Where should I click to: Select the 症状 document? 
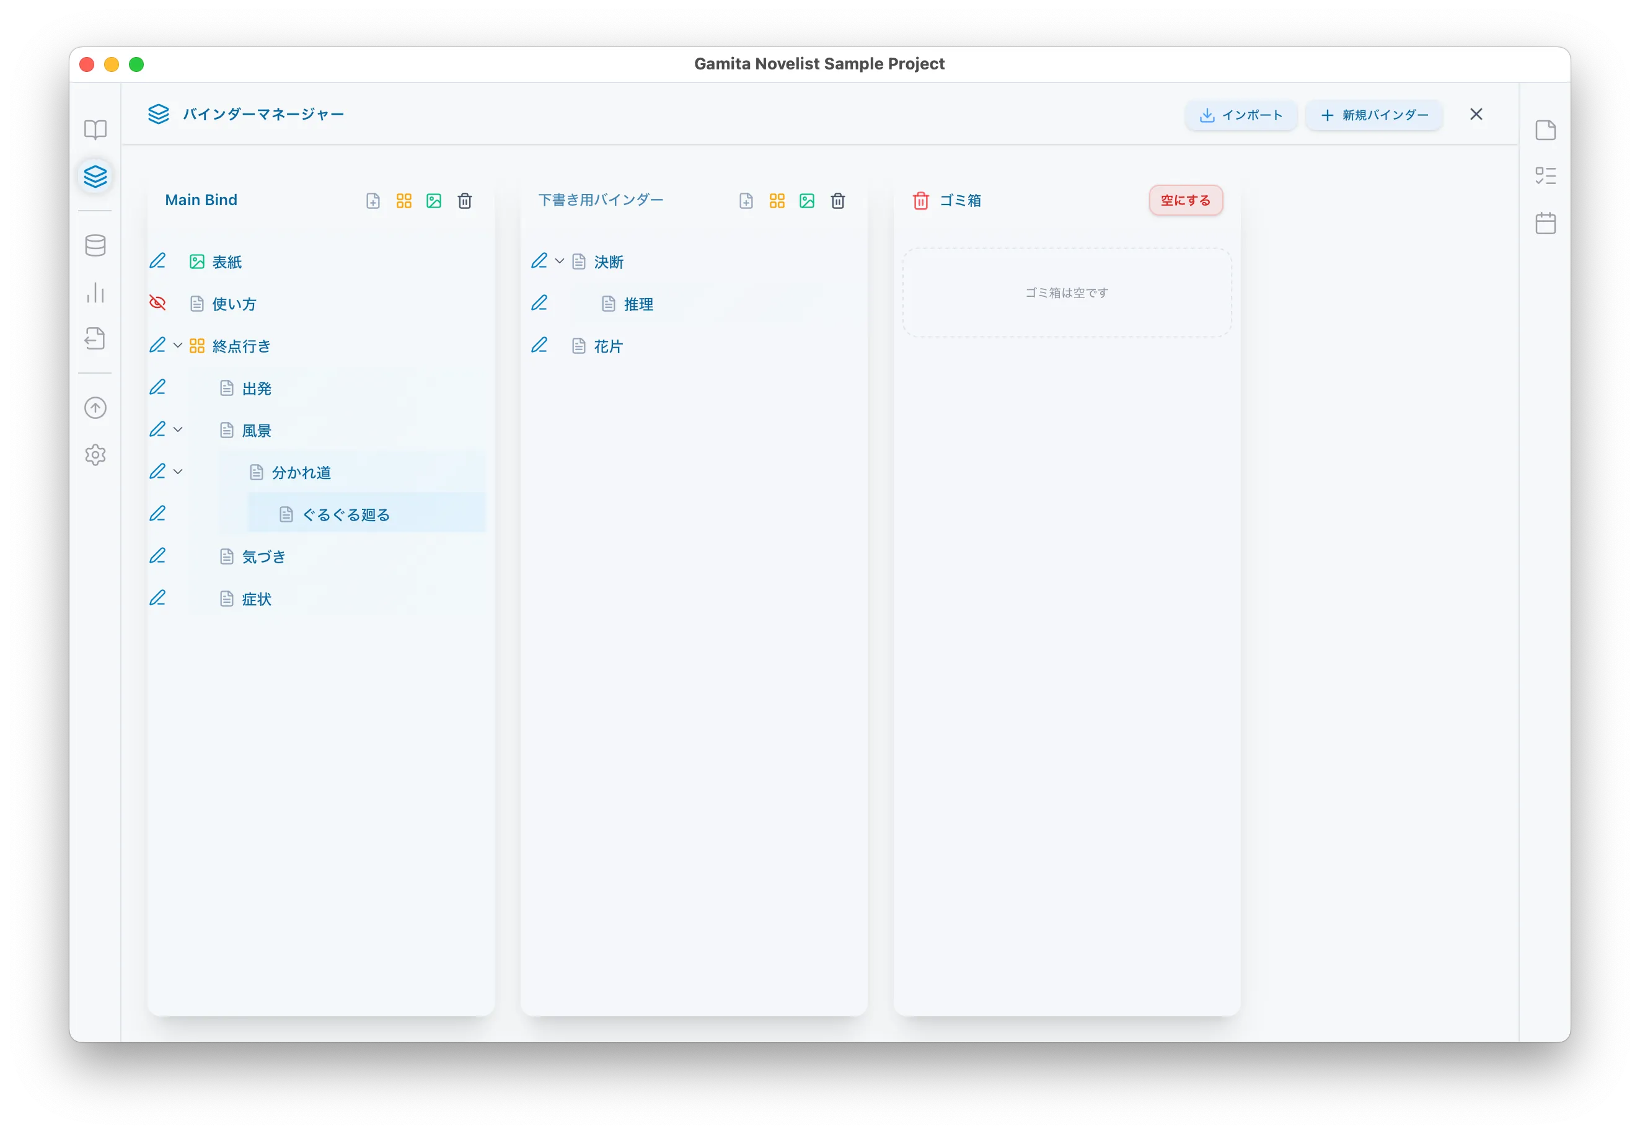click(x=257, y=599)
